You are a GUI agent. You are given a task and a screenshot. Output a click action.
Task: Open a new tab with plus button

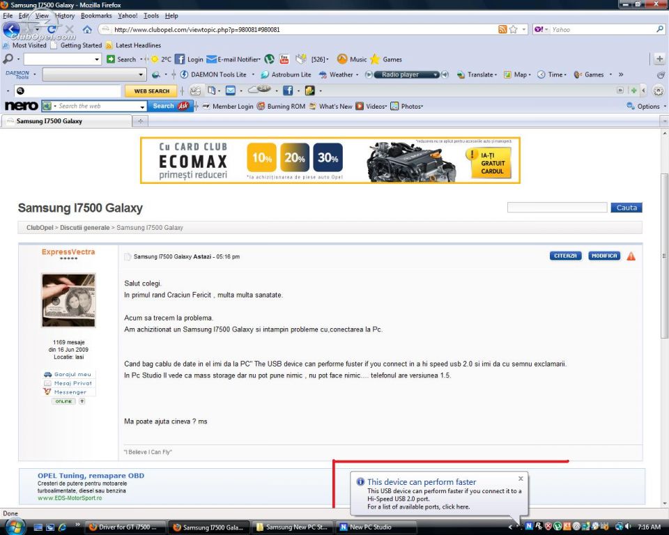(140, 121)
